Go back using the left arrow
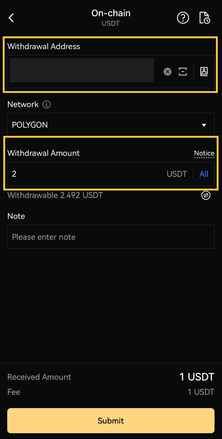222x439 pixels. click(x=11, y=18)
